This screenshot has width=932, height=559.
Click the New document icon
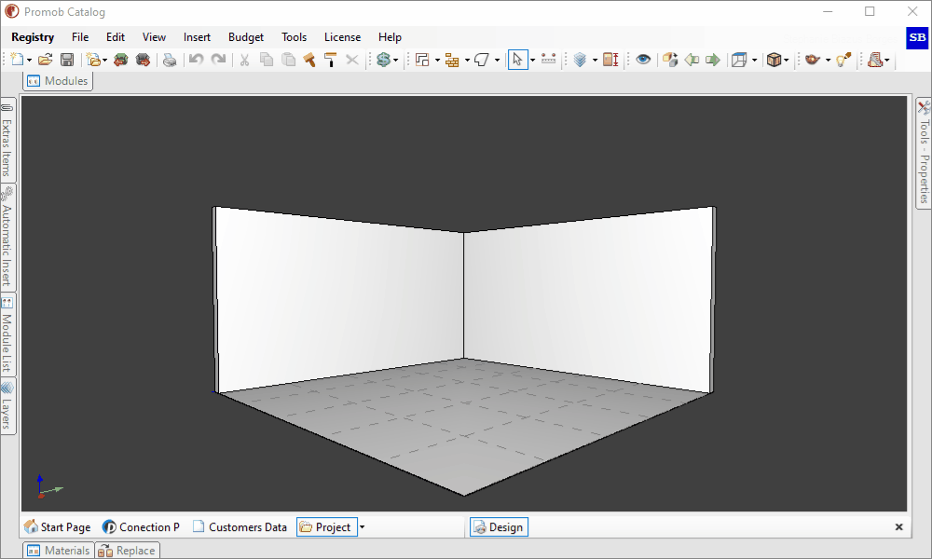coord(17,60)
